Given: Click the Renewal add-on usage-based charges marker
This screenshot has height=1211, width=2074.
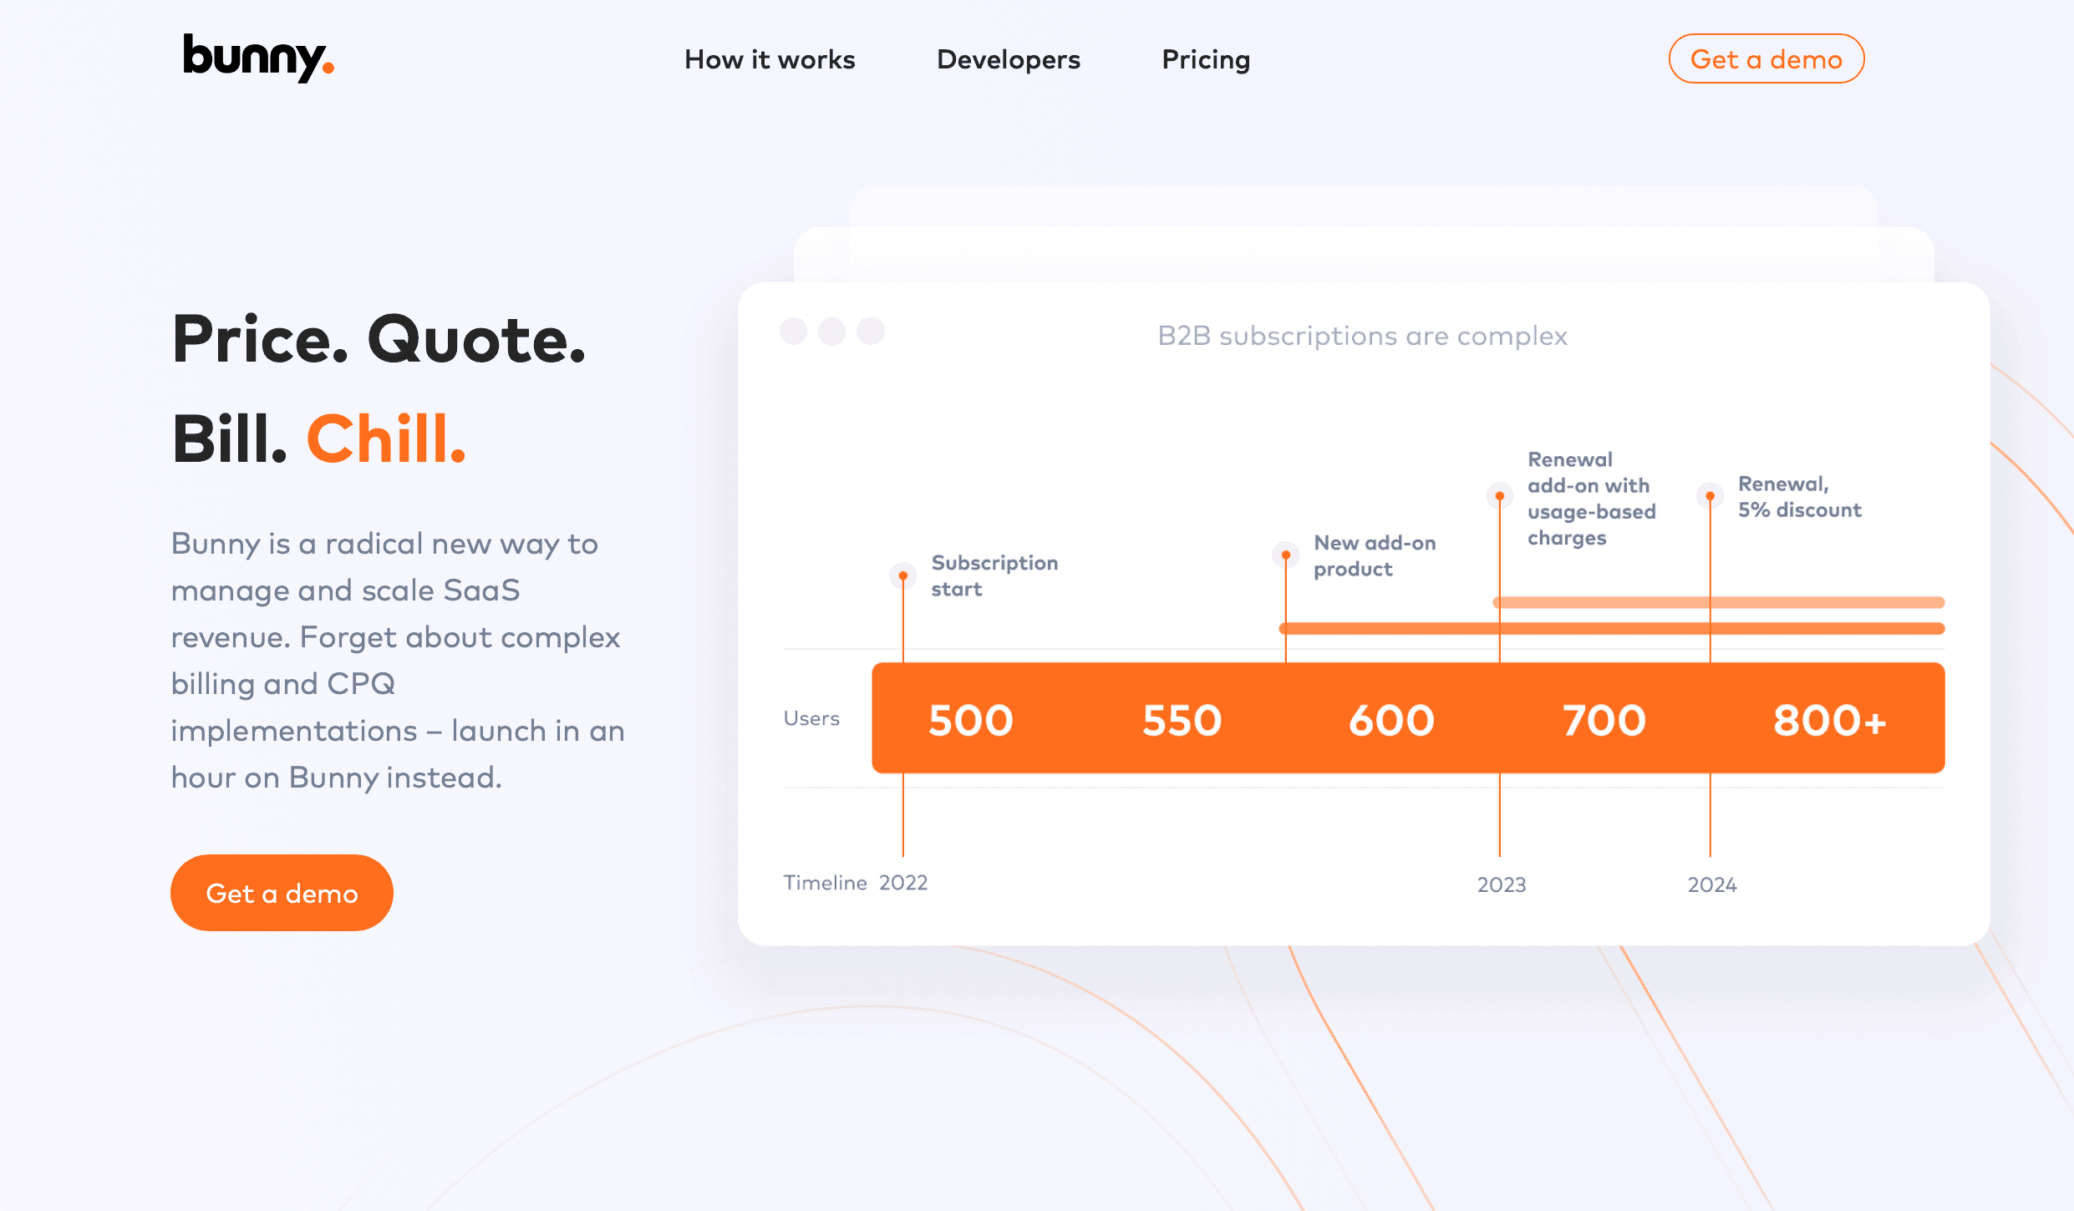Looking at the screenshot, I should click(x=1500, y=496).
